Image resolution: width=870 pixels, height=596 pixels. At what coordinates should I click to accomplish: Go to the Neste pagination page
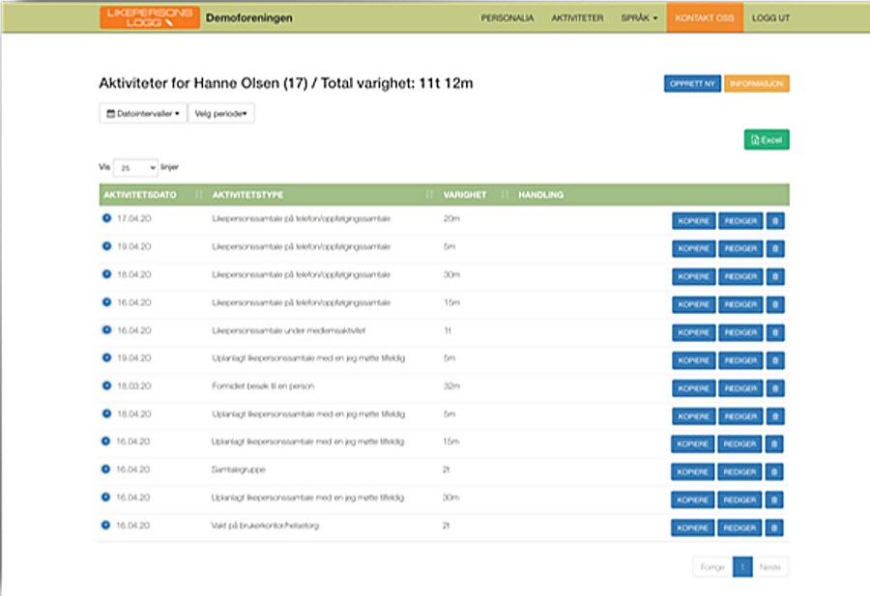coord(770,567)
